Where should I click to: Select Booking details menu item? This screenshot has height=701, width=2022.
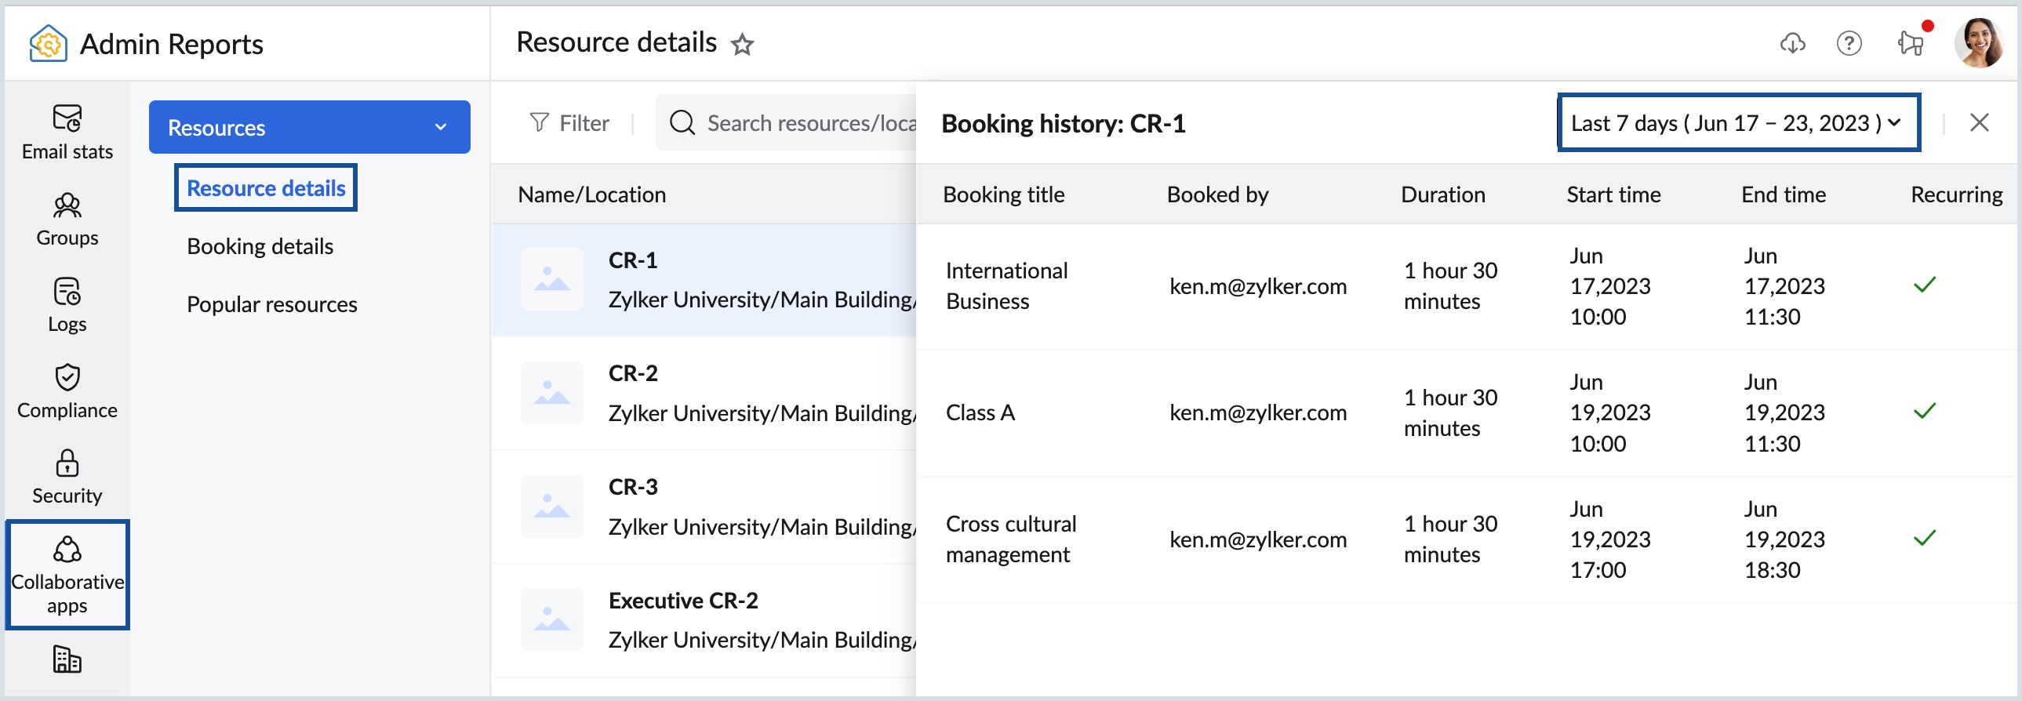tap(260, 246)
